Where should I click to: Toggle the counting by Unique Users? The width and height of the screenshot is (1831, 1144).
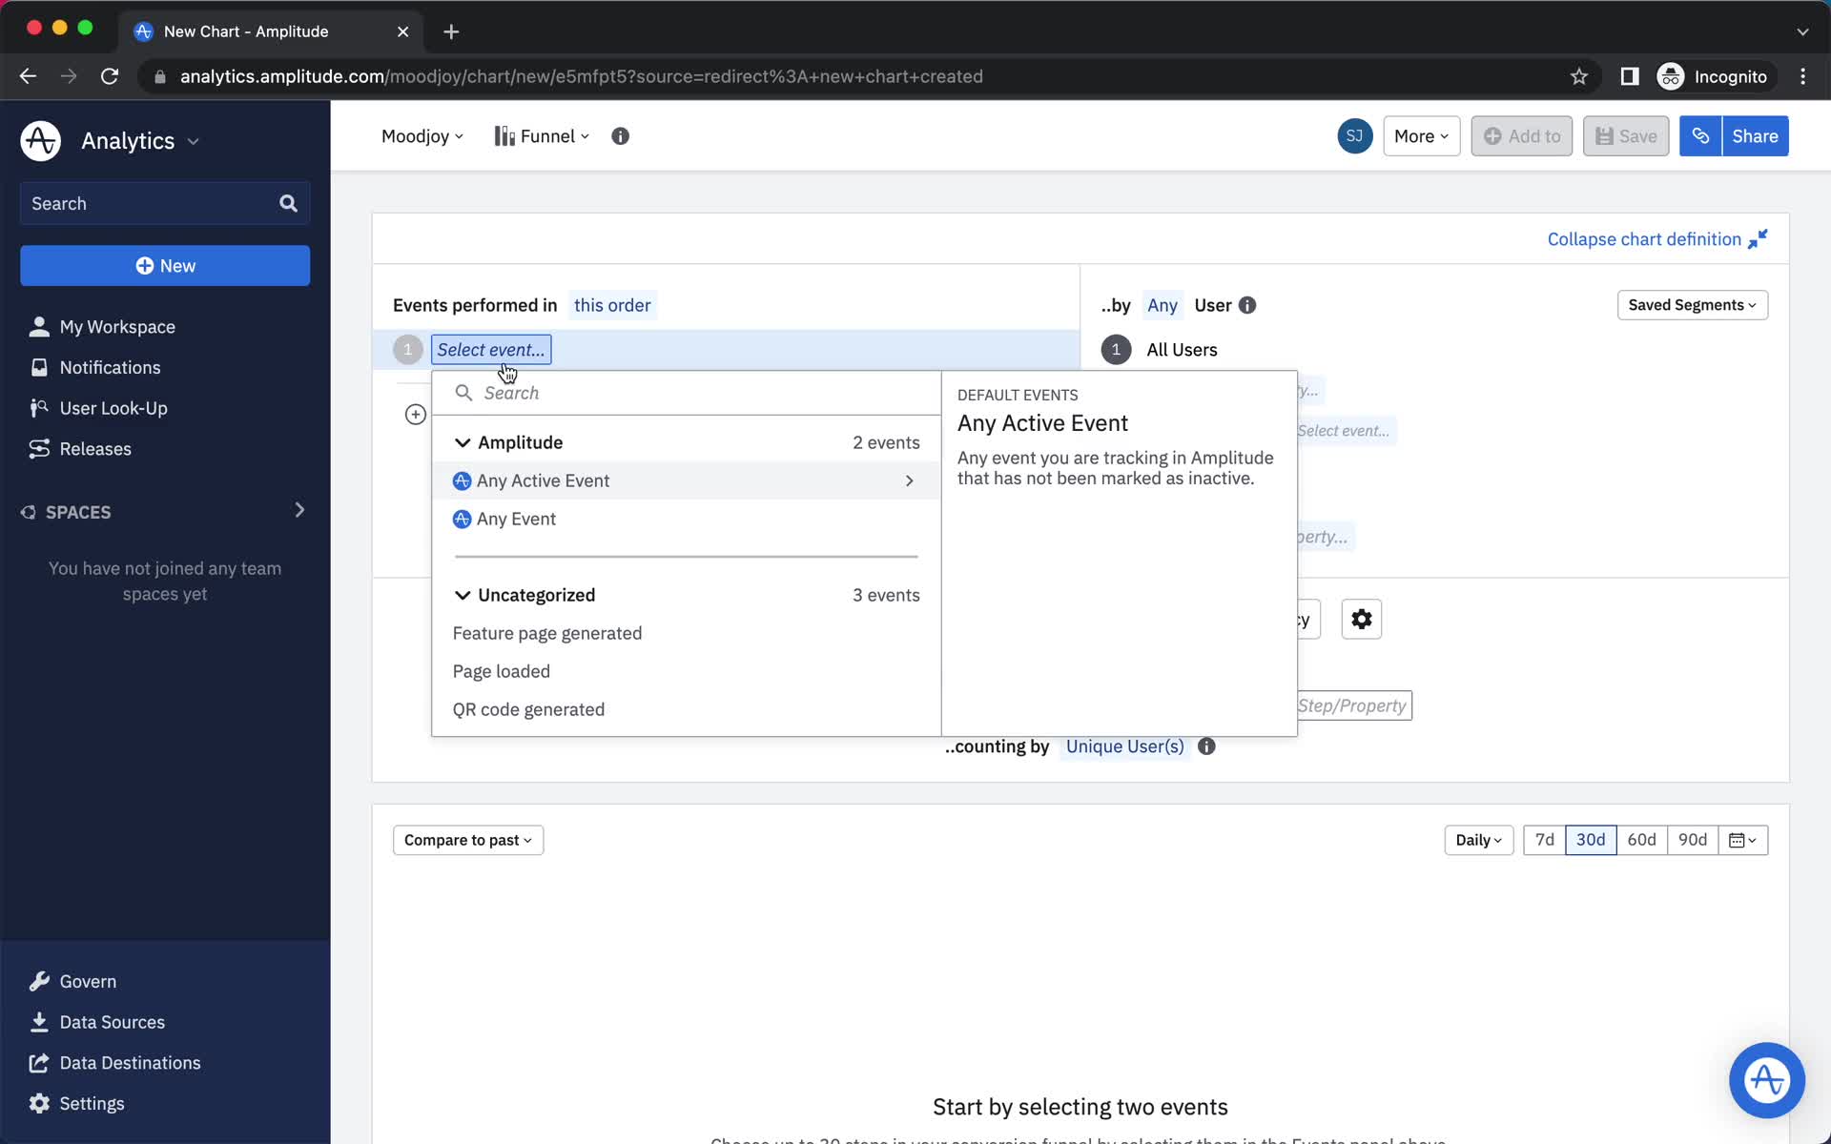point(1123,746)
